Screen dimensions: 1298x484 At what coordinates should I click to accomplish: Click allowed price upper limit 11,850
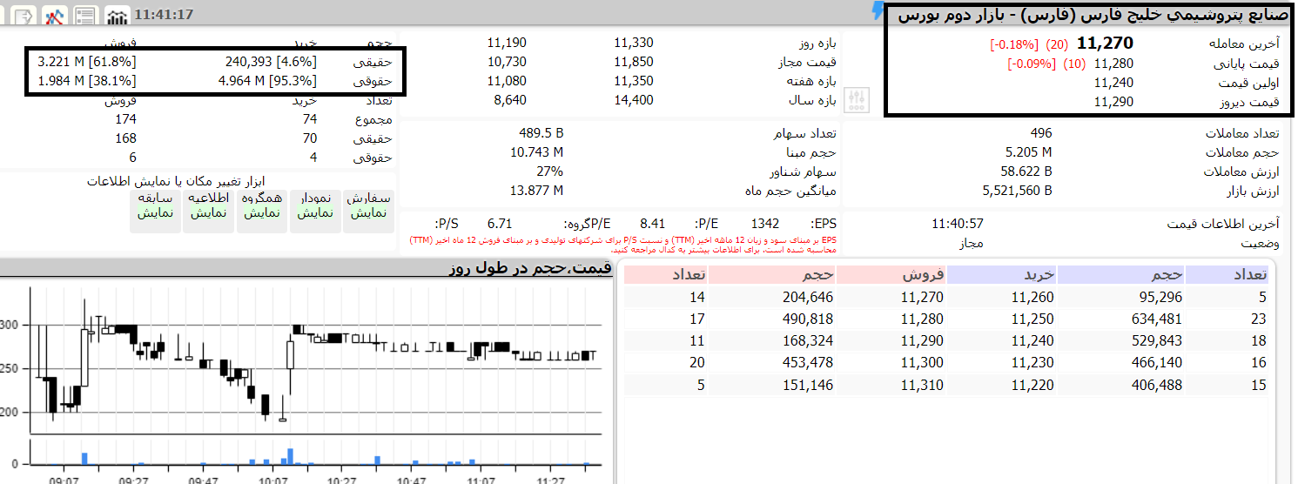(634, 62)
